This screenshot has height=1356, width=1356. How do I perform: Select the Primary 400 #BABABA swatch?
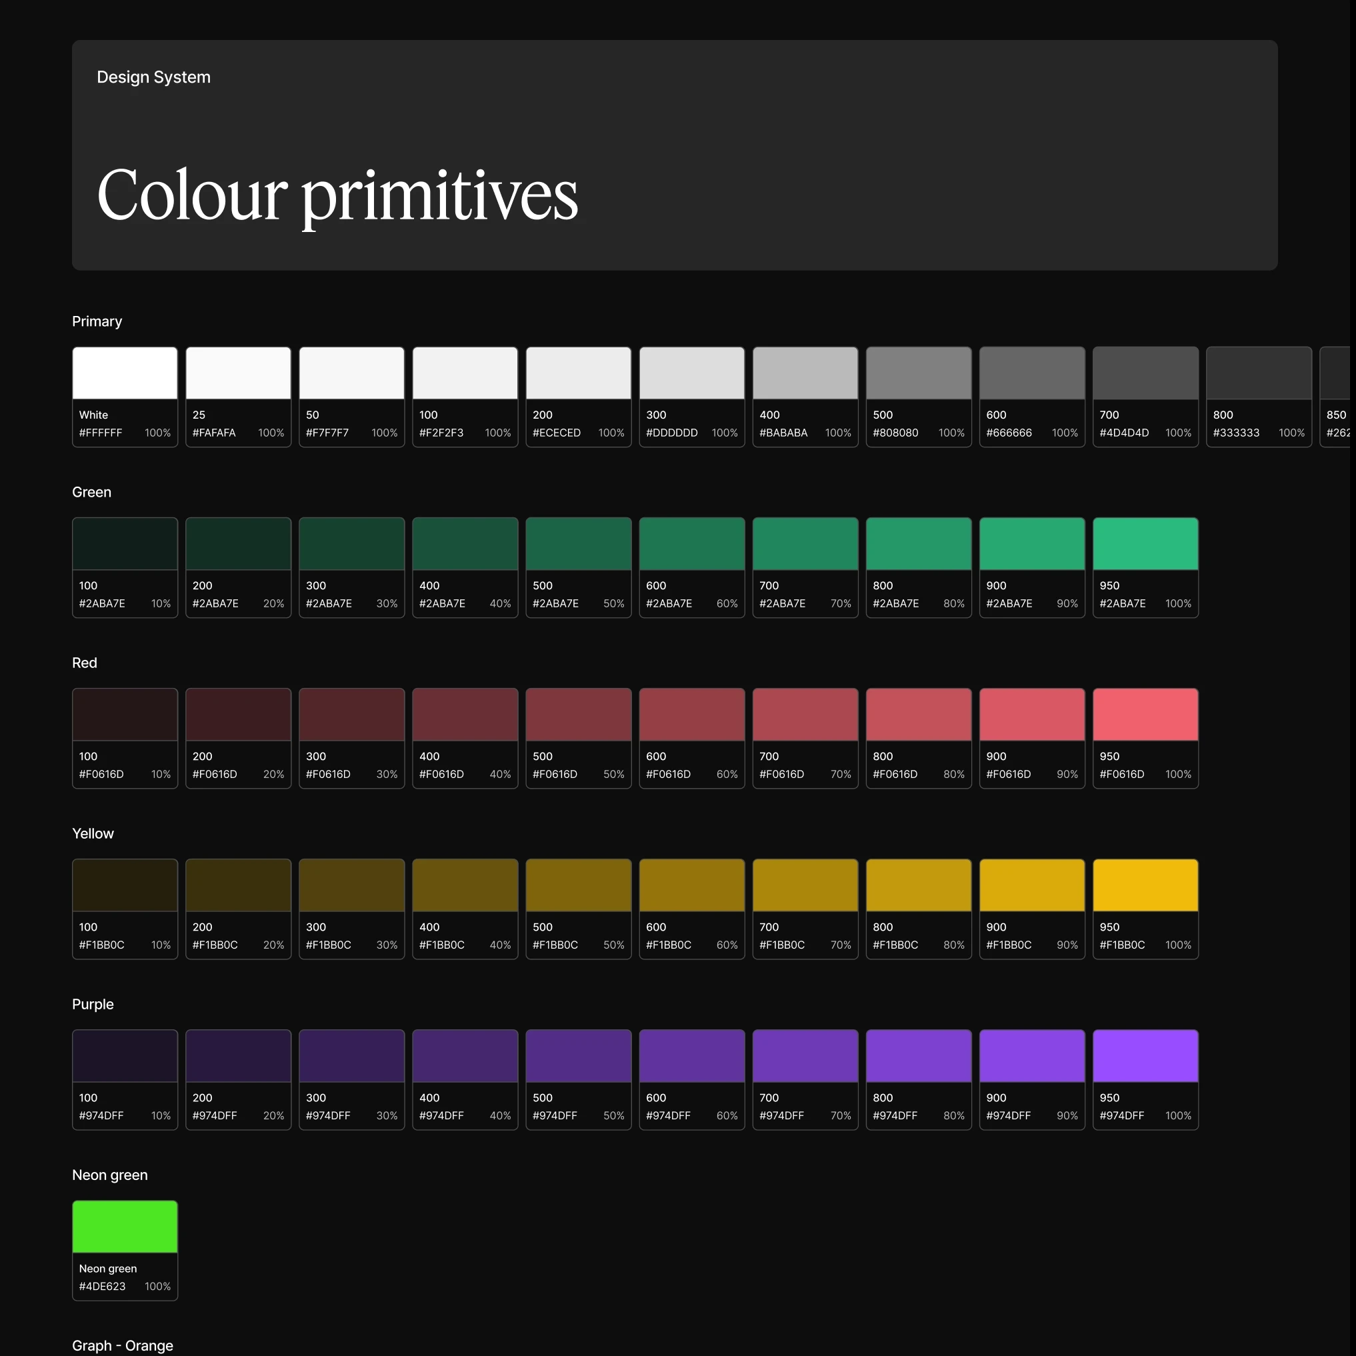[x=805, y=373]
